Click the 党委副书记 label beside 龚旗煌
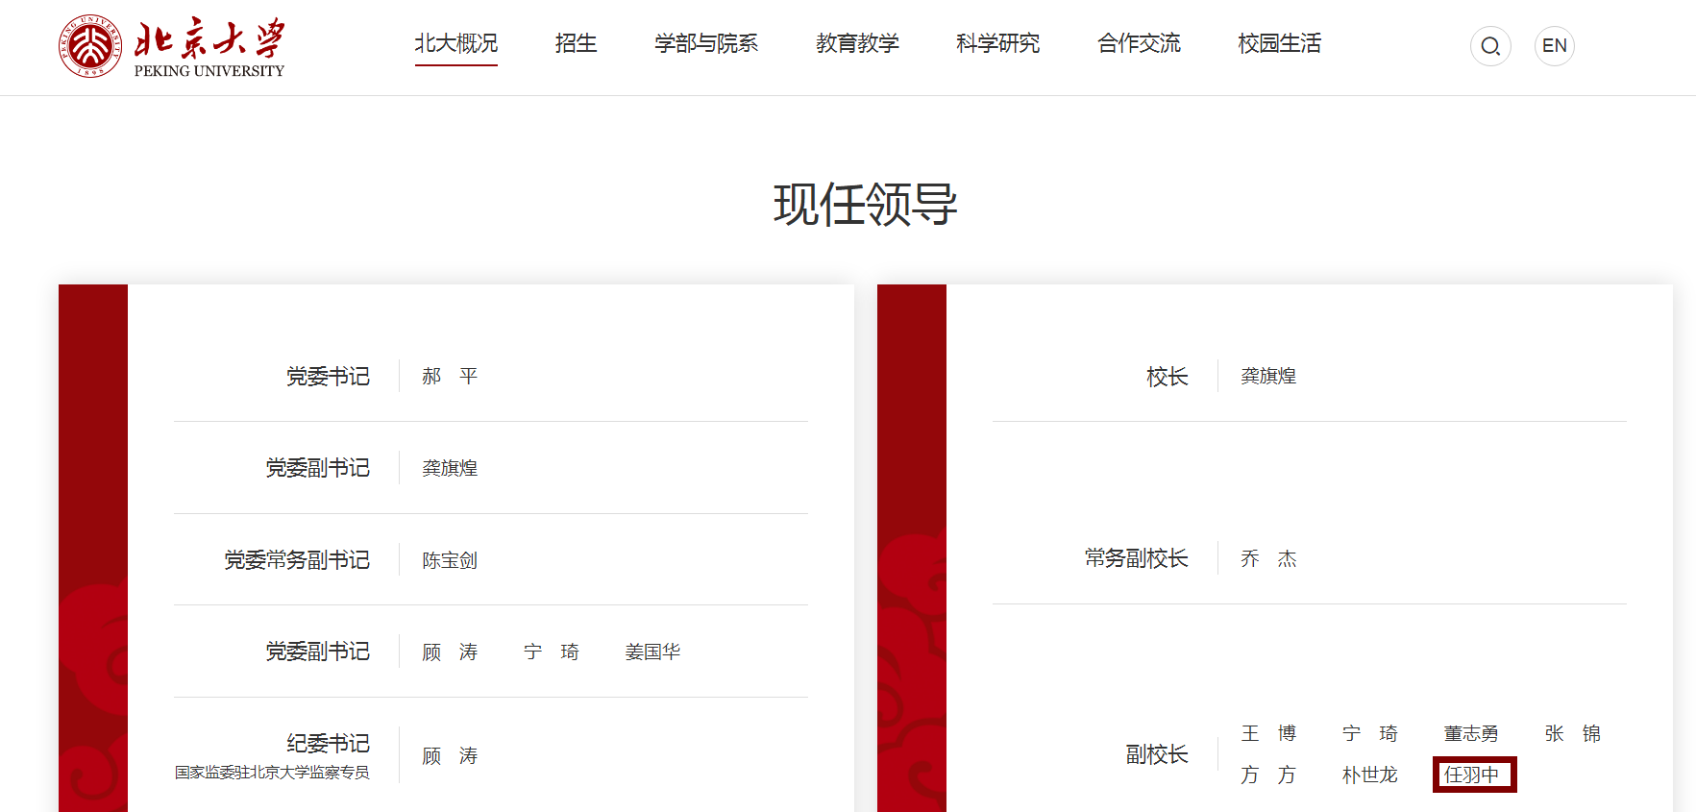The width and height of the screenshot is (1696, 812). tap(318, 468)
